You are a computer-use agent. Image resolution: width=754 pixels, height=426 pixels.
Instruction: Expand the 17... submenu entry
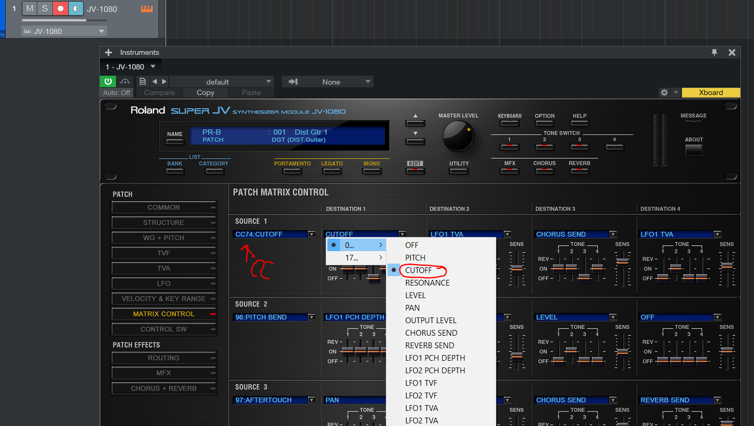357,258
